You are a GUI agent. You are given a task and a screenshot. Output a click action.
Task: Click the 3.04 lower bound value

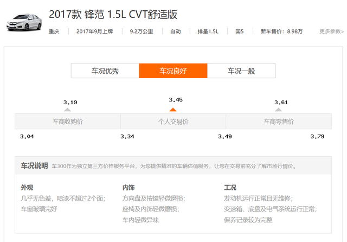click(27, 136)
